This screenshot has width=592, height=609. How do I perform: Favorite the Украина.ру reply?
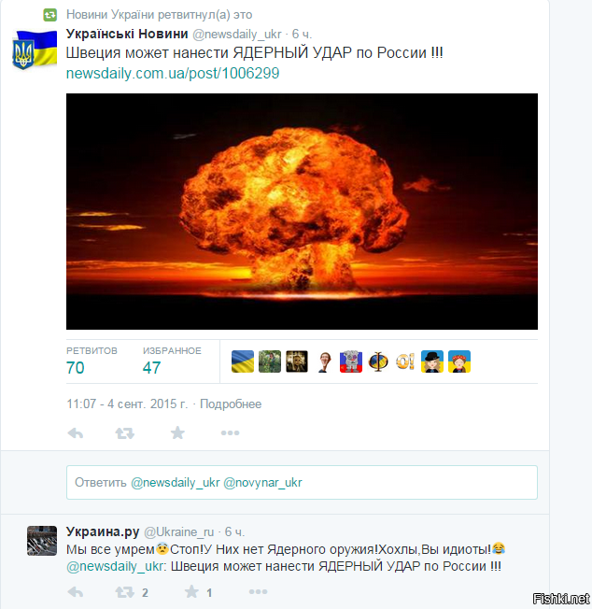click(191, 591)
